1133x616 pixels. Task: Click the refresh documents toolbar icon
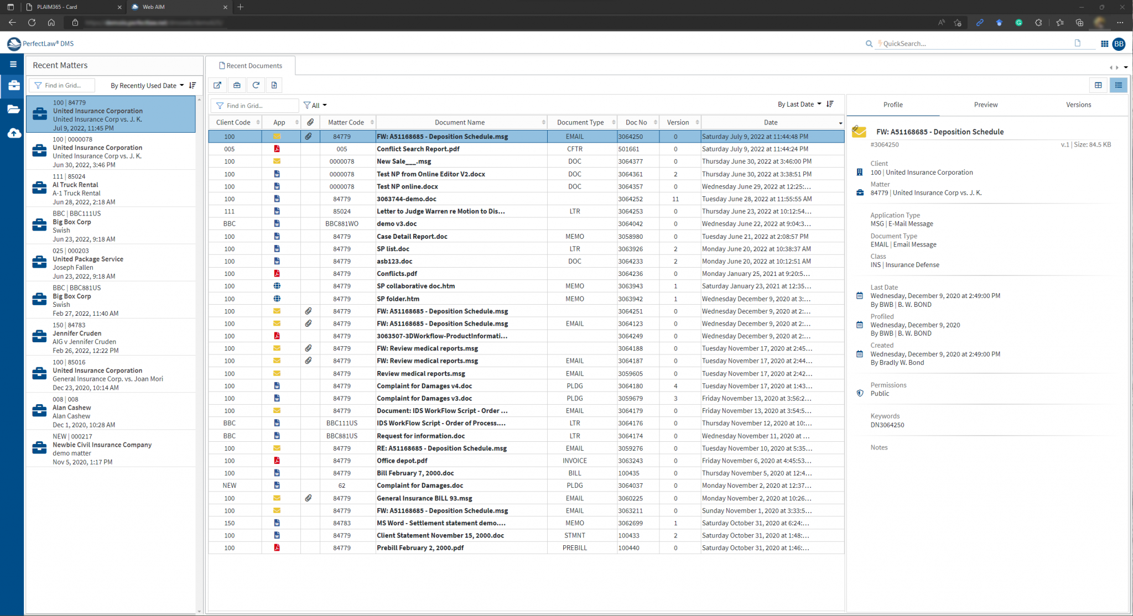click(256, 85)
